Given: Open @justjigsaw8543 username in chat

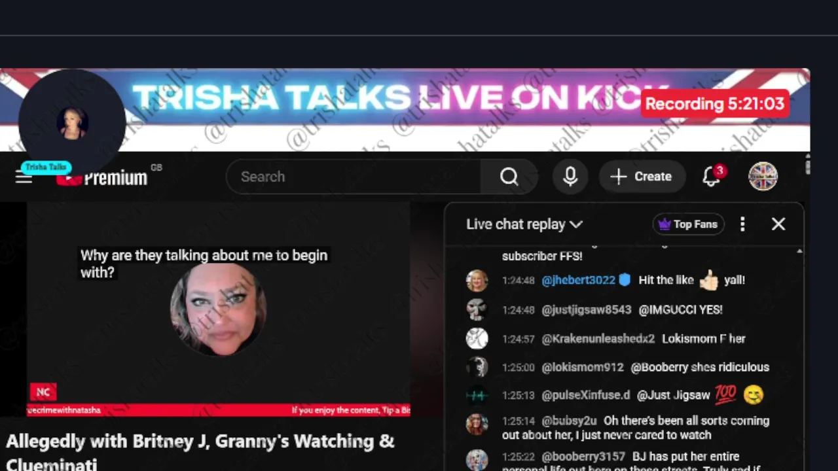Looking at the screenshot, I should pyautogui.click(x=587, y=310).
